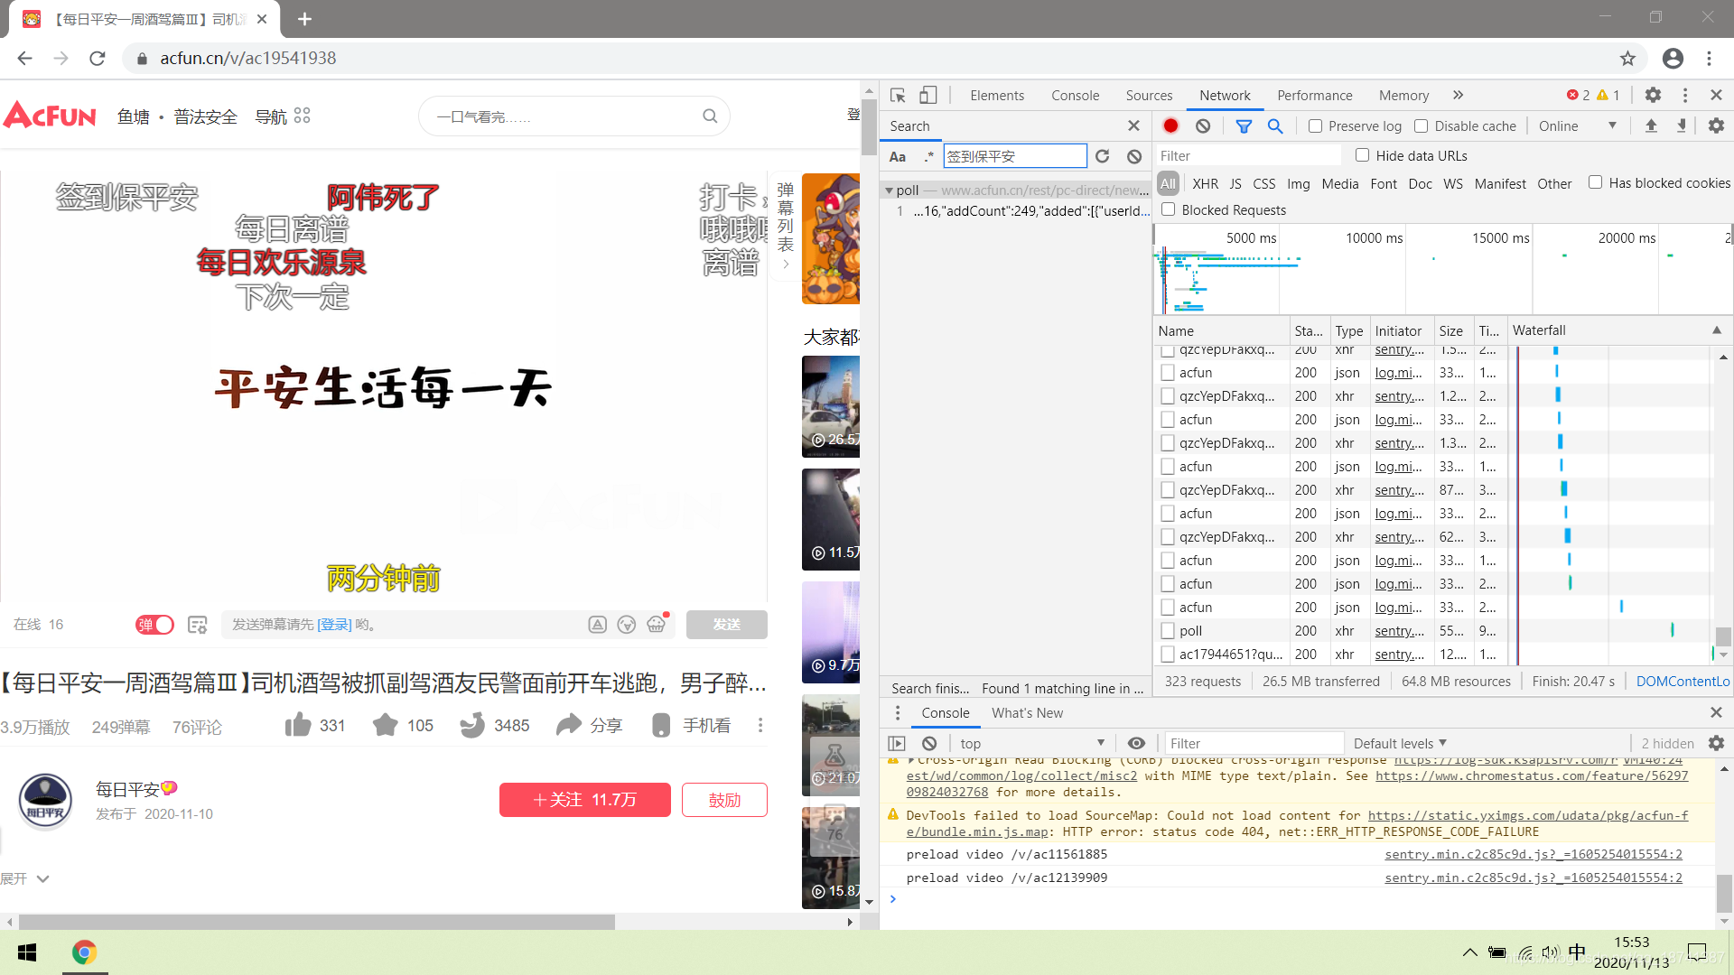The image size is (1734, 975).
Task: Collapse the poll search result entry
Action: [889, 190]
